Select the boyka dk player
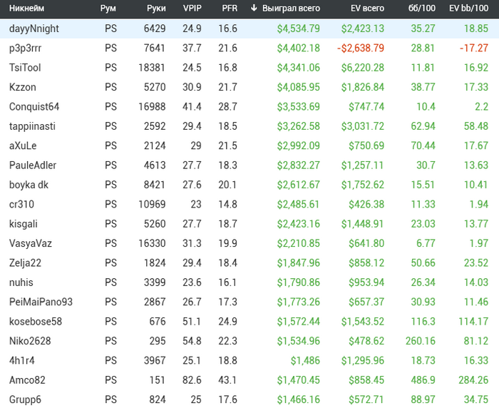499x408 pixels. pos(29,185)
